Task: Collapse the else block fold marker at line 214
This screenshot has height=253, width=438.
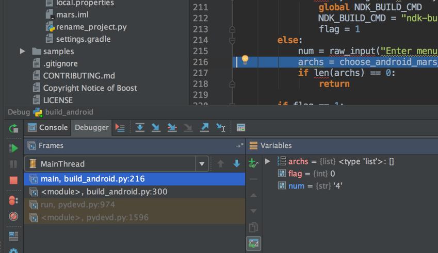Action: click(x=232, y=40)
